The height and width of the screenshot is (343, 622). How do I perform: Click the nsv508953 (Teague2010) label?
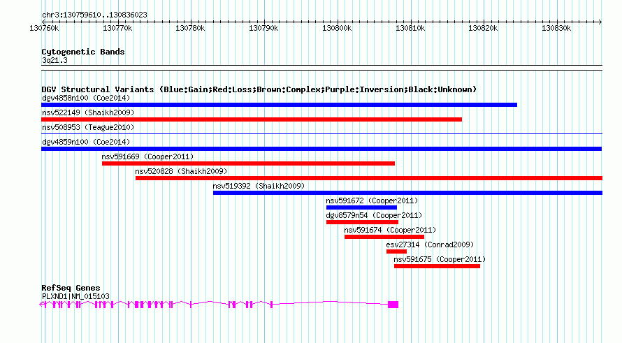[x=88, y=127]
